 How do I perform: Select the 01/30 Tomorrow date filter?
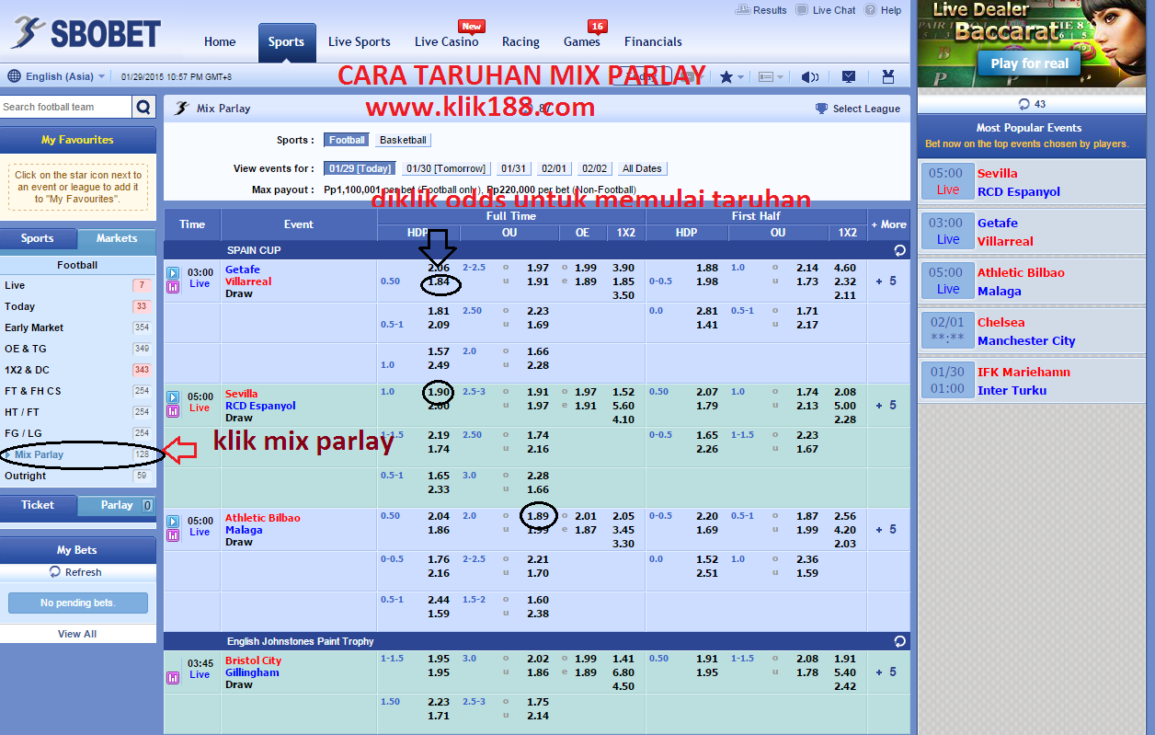coord(446,169)
